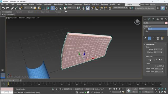Activate the Select and Move tool

pyautogui.click(x=52, y=8)
